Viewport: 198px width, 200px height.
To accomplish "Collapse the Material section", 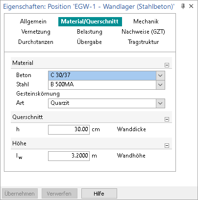I will (167, 65).
